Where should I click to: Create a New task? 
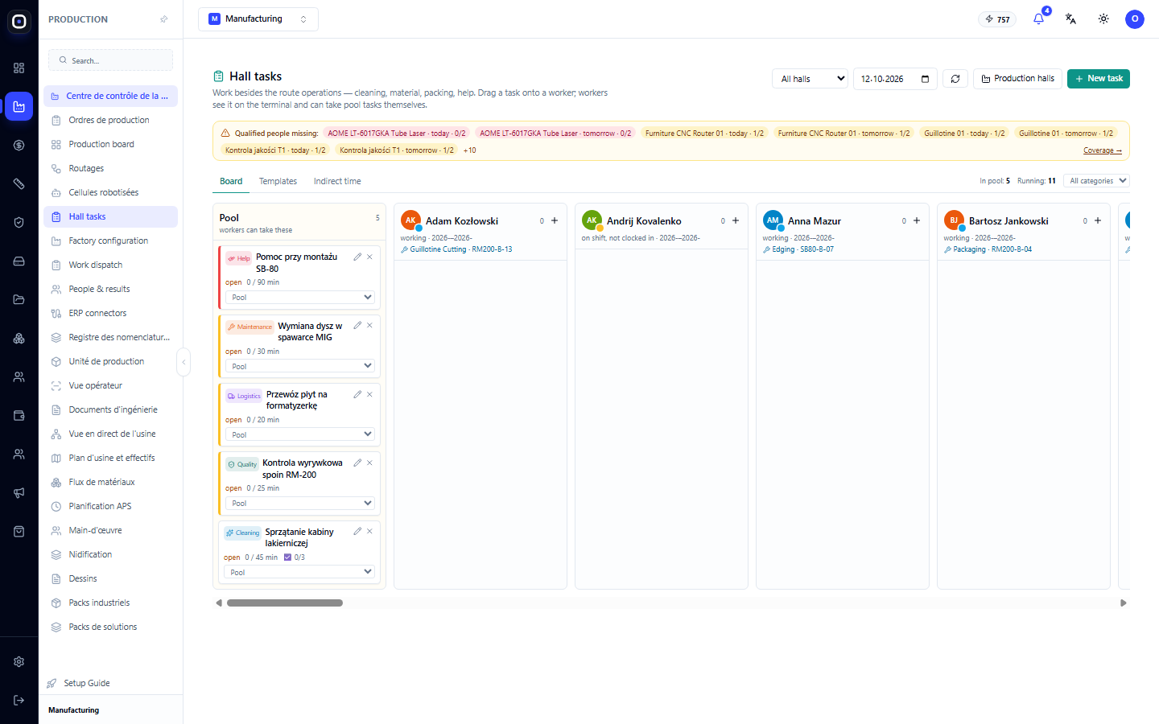coord(1099,79)
